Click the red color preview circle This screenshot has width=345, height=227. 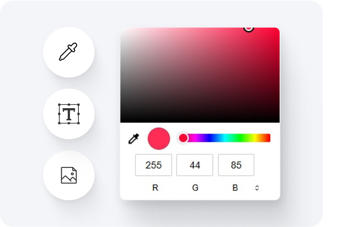point(159,139)
